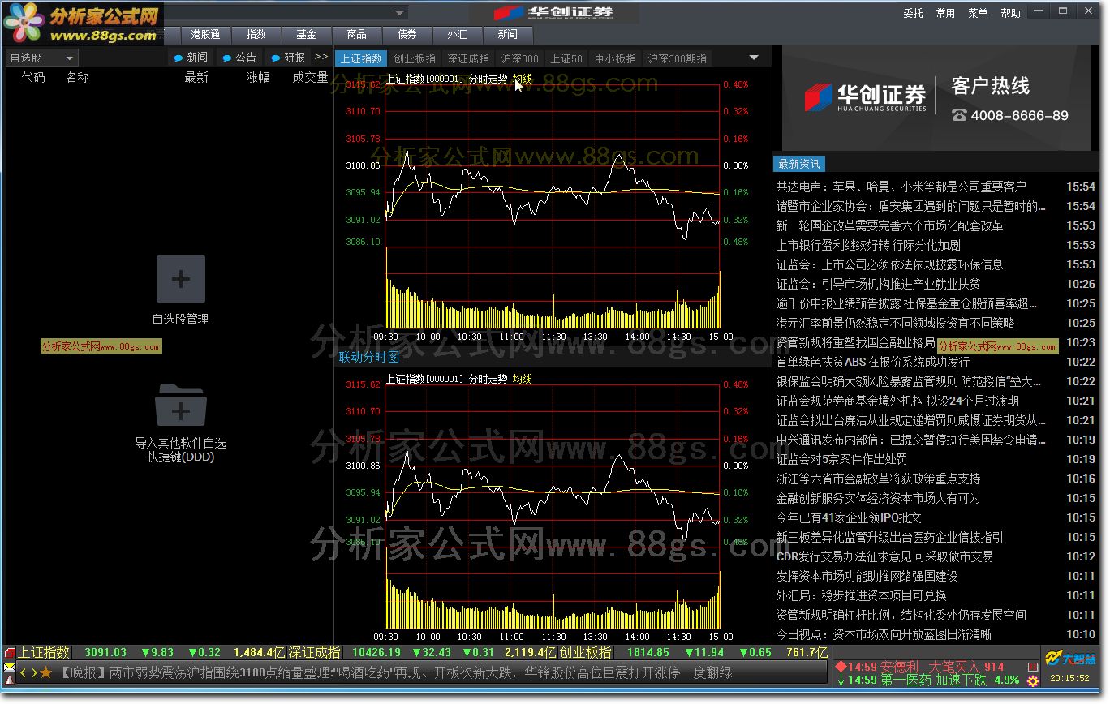Expand more options with >> arrows

tap(321, 57)
